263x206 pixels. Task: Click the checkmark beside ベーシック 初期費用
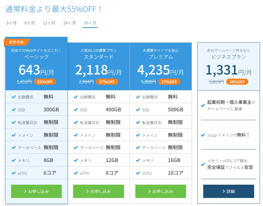14,97
